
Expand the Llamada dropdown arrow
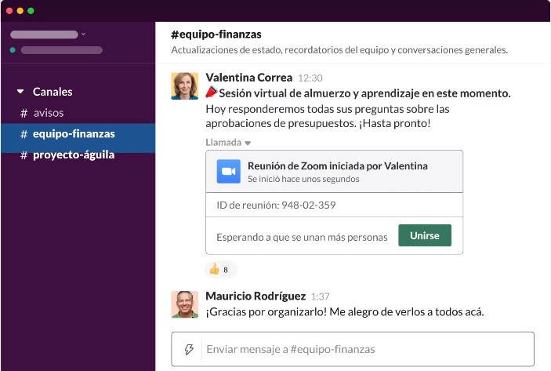248,144
